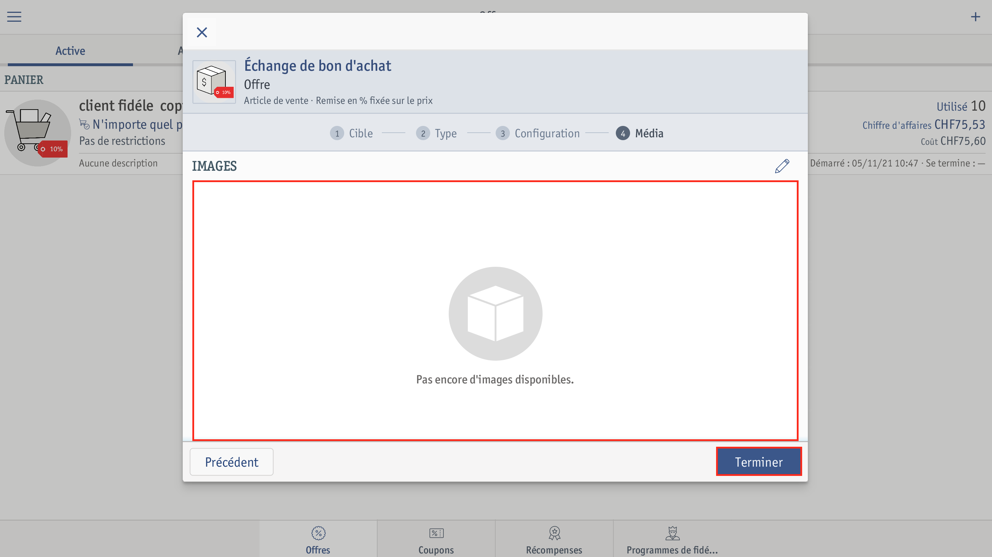Click the shopping cart offer icon
This screenshot has height=557, width=992.
[x=37, y=133]
